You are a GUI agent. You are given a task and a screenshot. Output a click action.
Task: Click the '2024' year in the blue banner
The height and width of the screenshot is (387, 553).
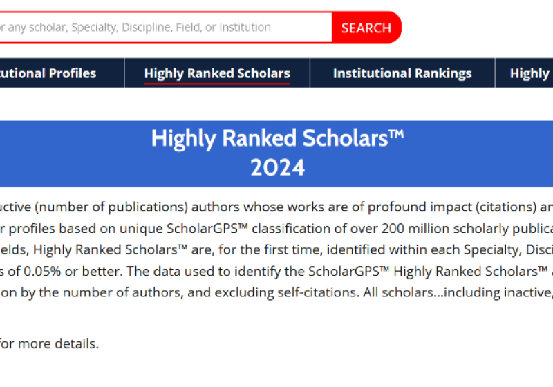point(277,168)
